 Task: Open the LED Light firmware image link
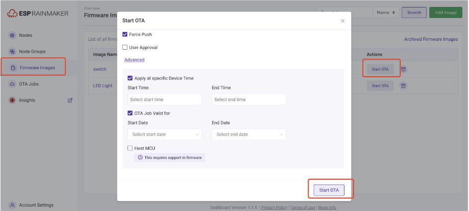tap(103, 86)
